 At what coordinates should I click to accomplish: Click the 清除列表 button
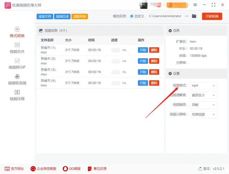[x=79, y=16]
